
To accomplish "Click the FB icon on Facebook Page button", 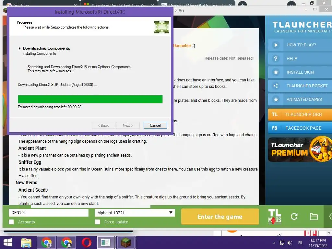I will [275, 128].
